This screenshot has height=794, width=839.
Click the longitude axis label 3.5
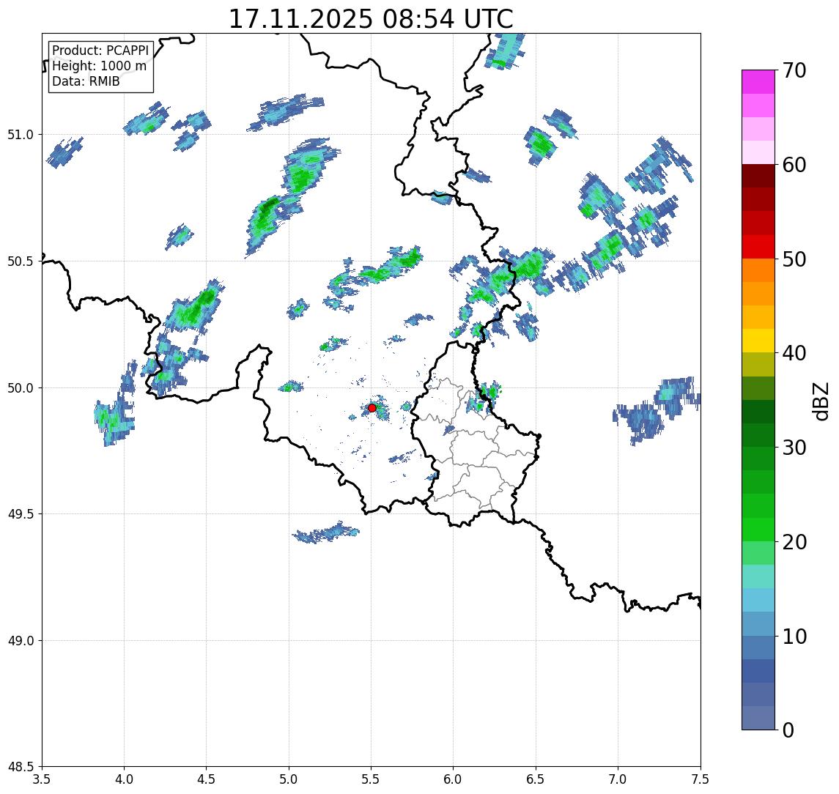[x=42, y=779]
